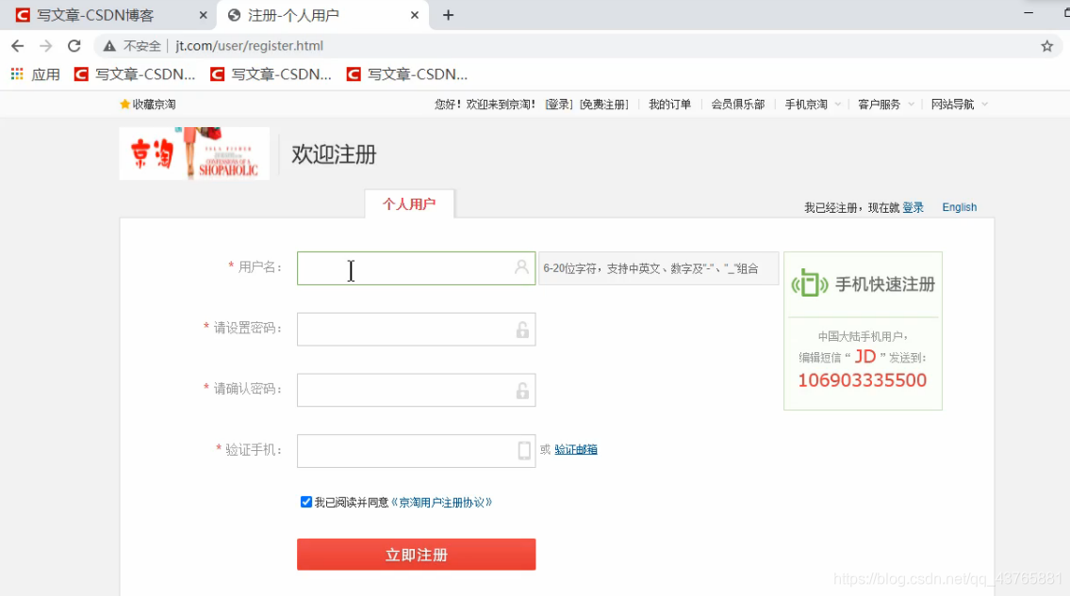This screenshot has width=1070, height=596.
Task: Expand the 网站导航 dropdown
Action: click(959, 105)
